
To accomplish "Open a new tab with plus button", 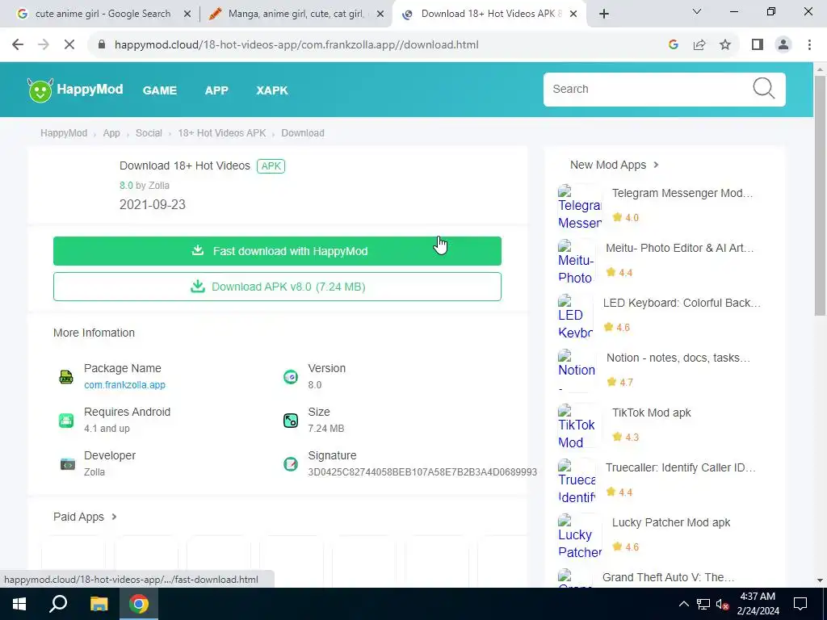I will (604, 15).
